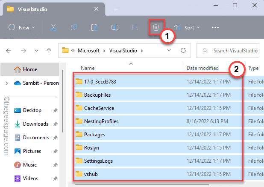264x187 pixels.
Task: Sort by the Type column header
Action: click(x=253, y=68)
